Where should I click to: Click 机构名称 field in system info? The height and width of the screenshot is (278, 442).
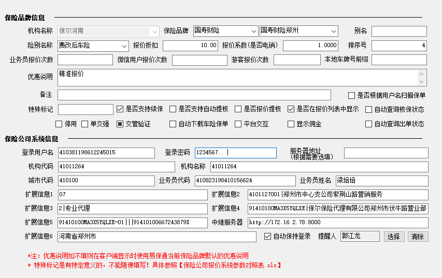(319, 167)
